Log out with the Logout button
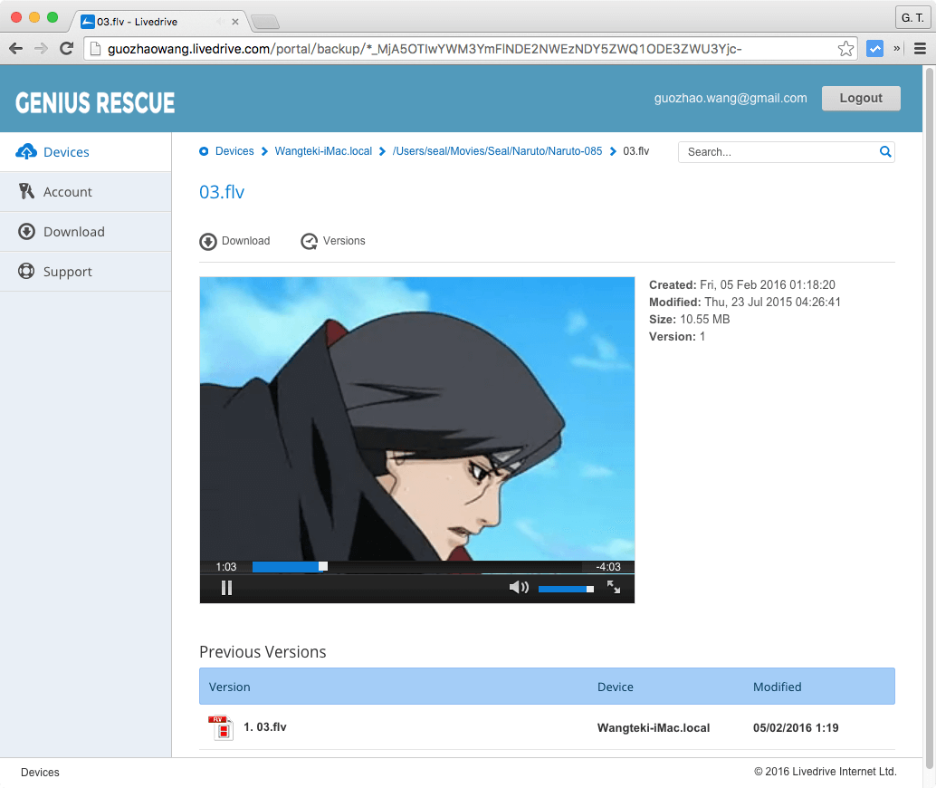Viewport: 936px width, 788px height. (x=860, y=98)
